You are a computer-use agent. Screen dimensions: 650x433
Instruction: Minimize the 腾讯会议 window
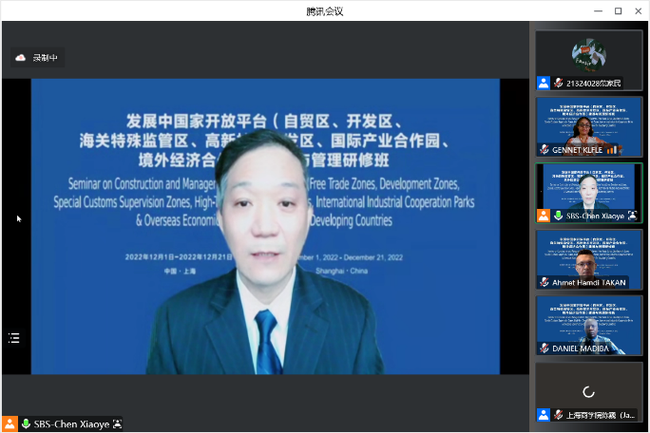(598, 11)
